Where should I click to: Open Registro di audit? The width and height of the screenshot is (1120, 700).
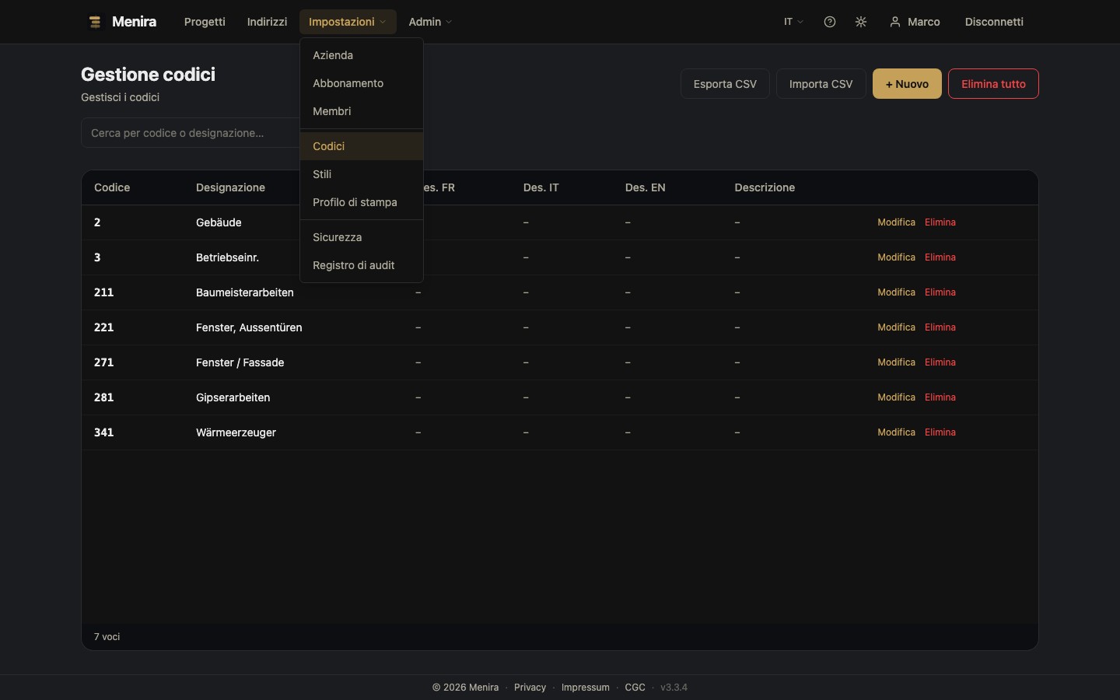(362, 265)
